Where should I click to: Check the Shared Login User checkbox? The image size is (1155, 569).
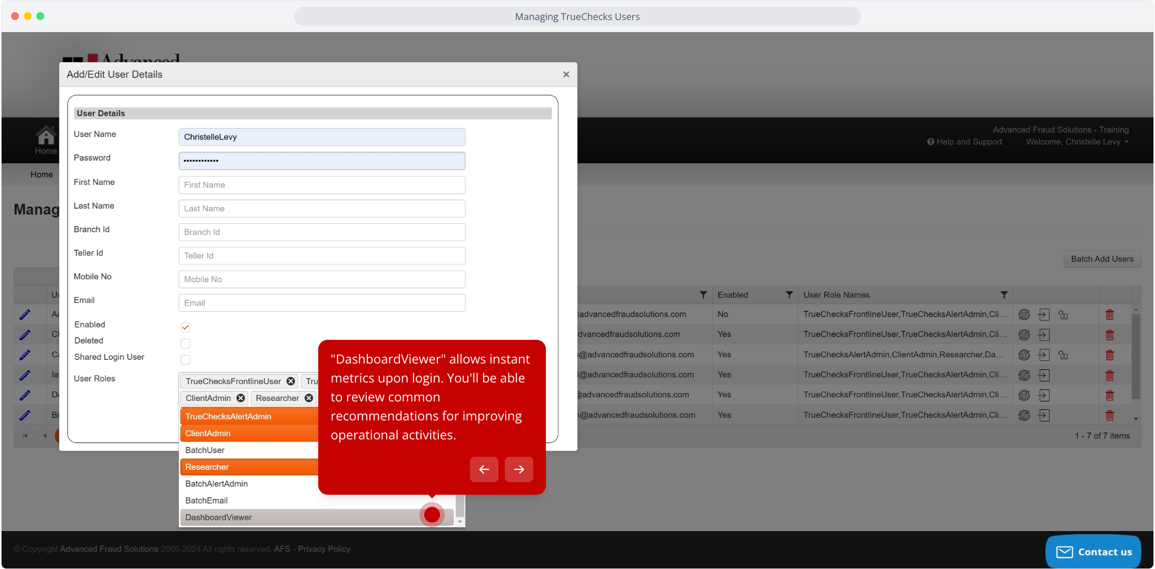185,360
